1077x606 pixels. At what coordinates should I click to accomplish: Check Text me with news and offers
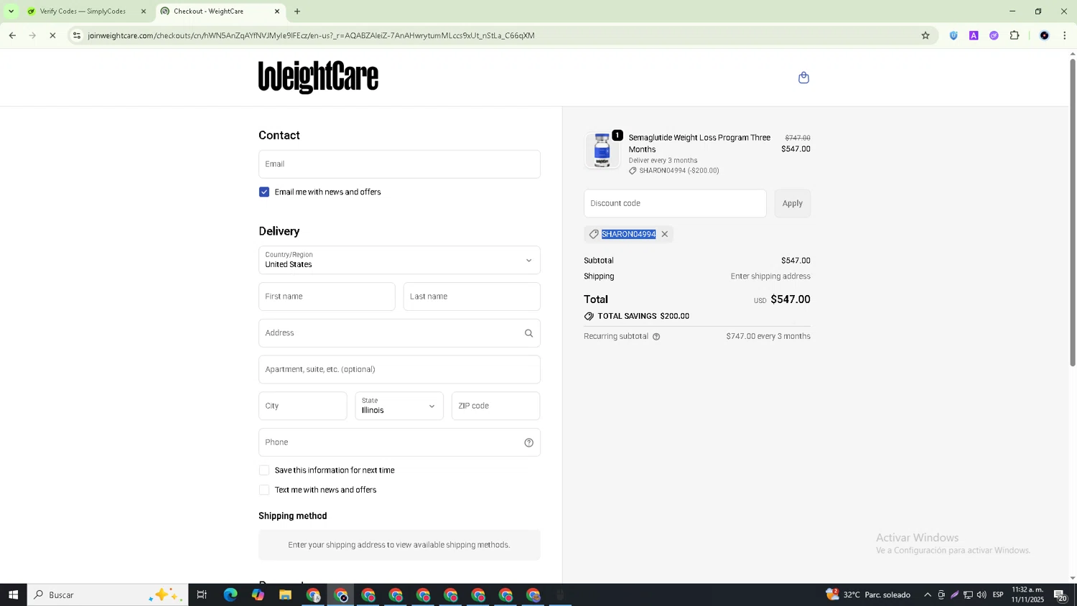coord(264,490)
